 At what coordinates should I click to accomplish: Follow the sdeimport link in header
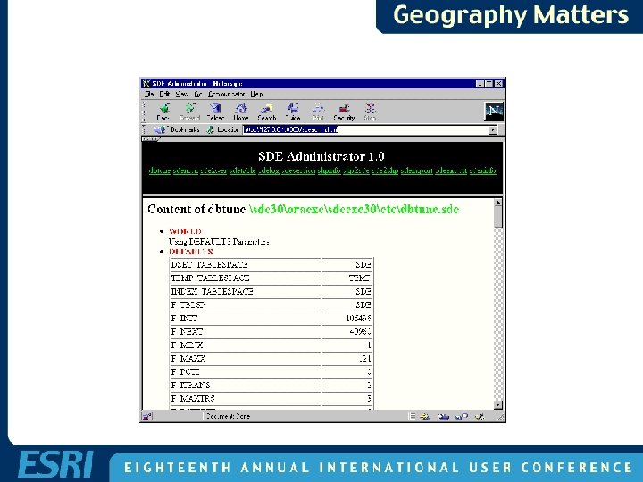[417, 170]
